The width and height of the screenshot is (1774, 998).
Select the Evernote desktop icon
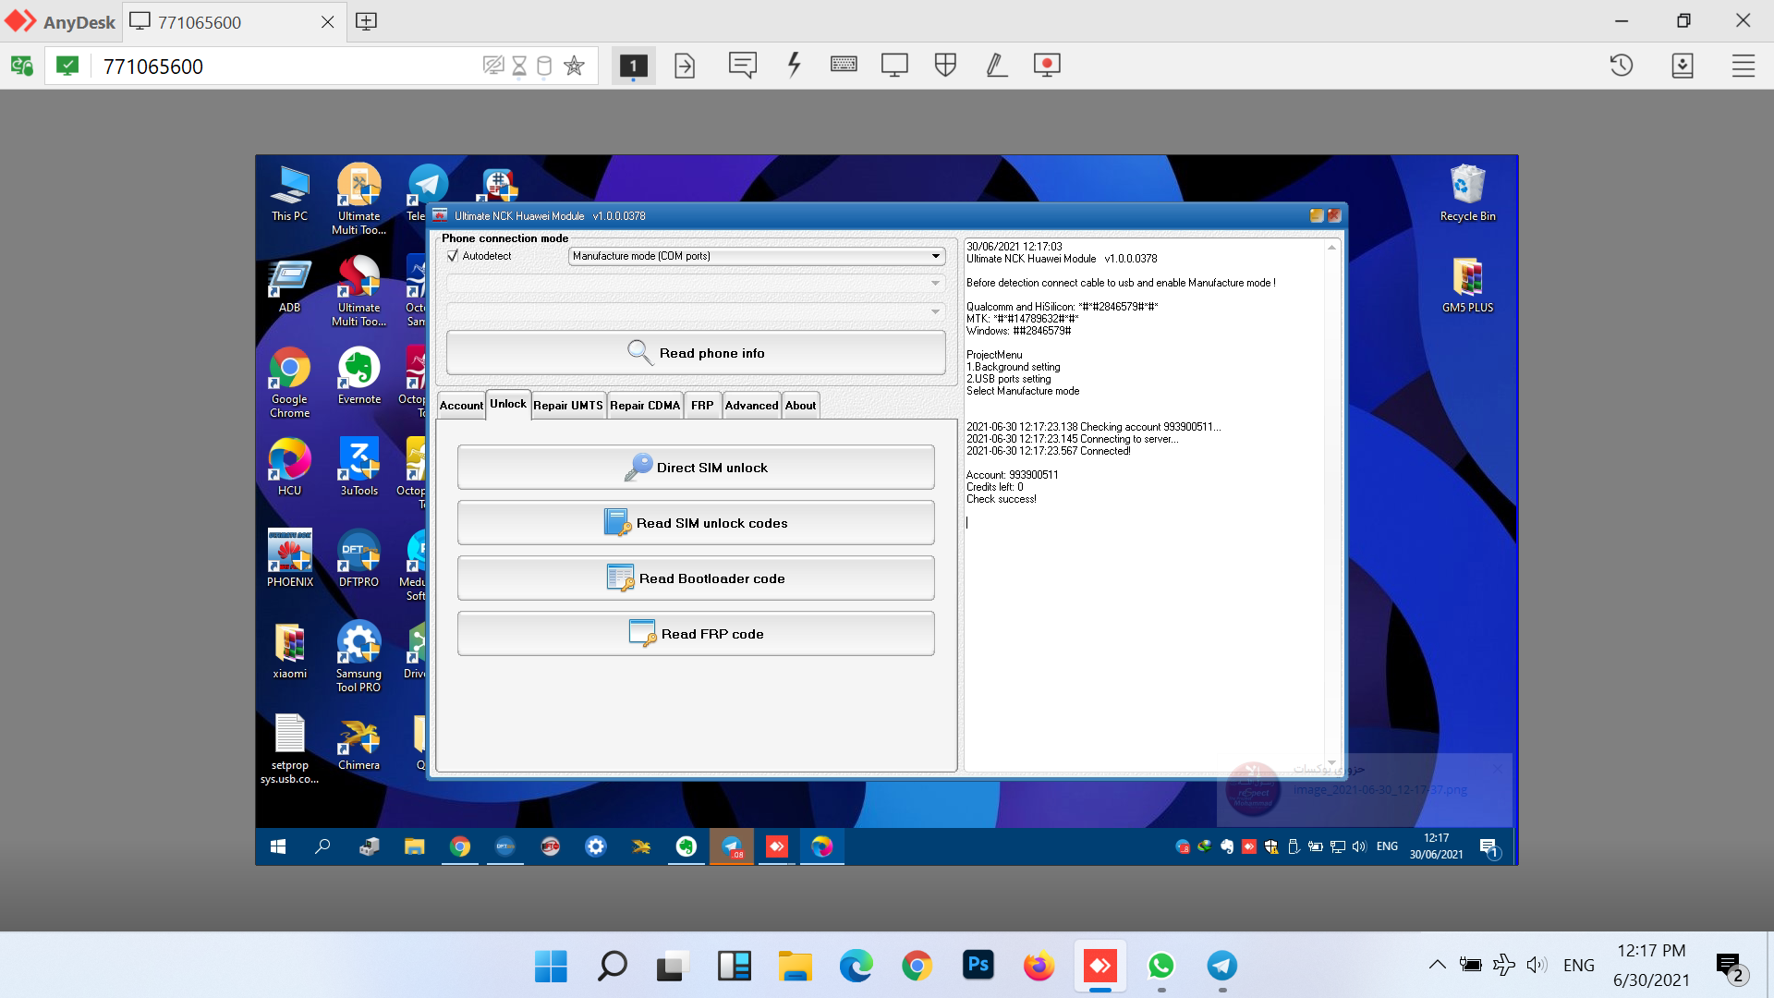pos(358,377)
